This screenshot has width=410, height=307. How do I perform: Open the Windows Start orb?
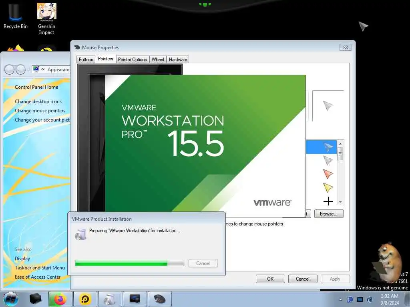[11, 299]
